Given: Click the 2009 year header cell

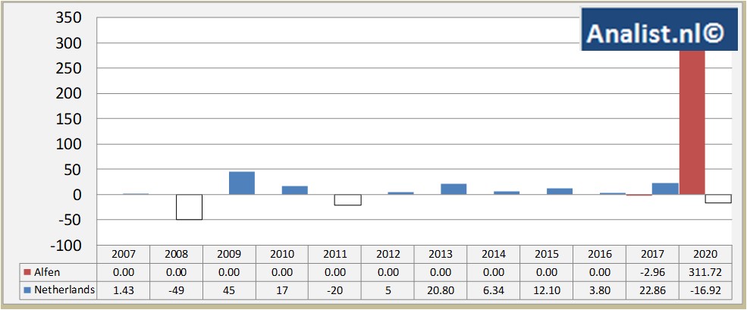Looking at the screenshot, I should pos(229,255).
